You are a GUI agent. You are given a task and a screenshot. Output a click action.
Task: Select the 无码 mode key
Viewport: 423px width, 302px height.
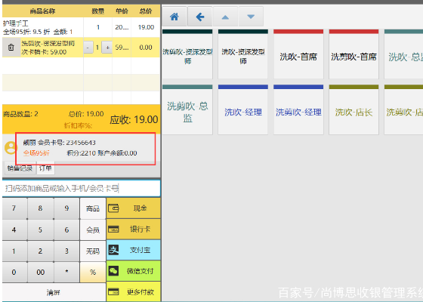[93, 251]
